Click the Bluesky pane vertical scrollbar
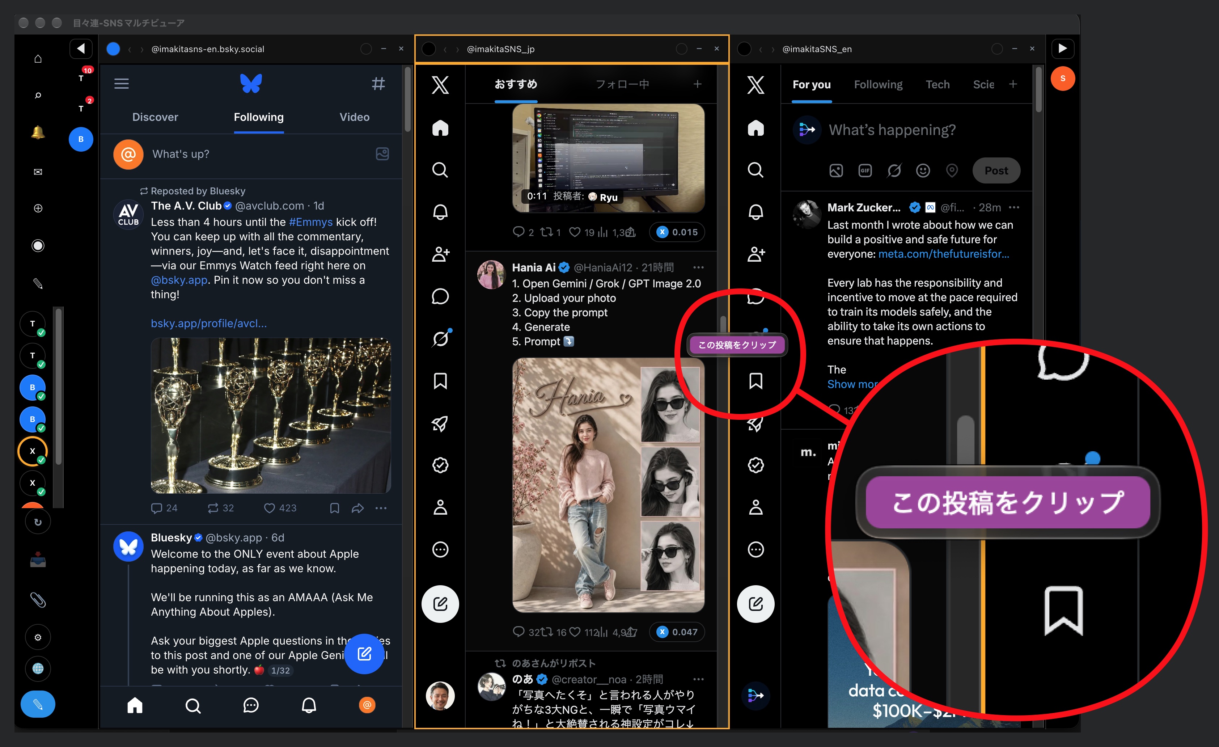This screenshot has width=1219, height=747. (x=408, y=99)
